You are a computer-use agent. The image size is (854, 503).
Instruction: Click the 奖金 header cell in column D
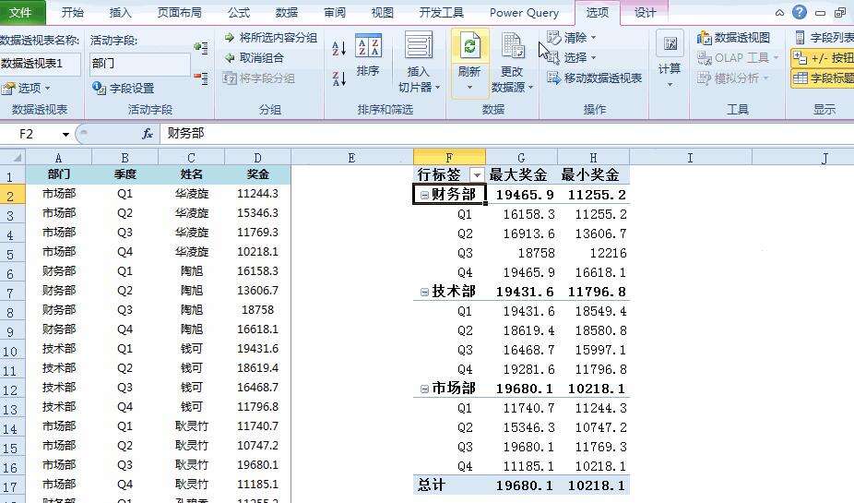tap(257, 174)
